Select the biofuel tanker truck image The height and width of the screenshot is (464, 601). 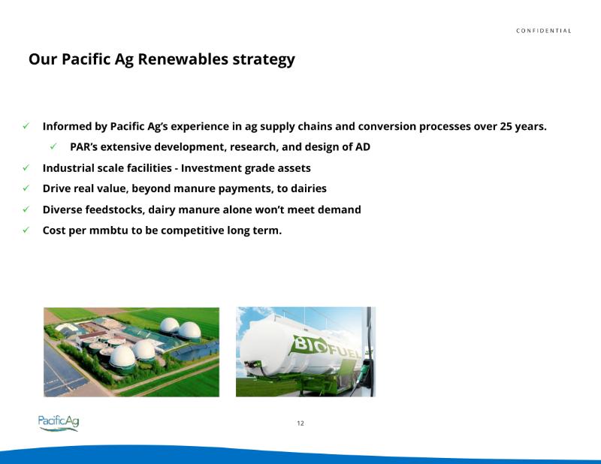tap(306, 351)
